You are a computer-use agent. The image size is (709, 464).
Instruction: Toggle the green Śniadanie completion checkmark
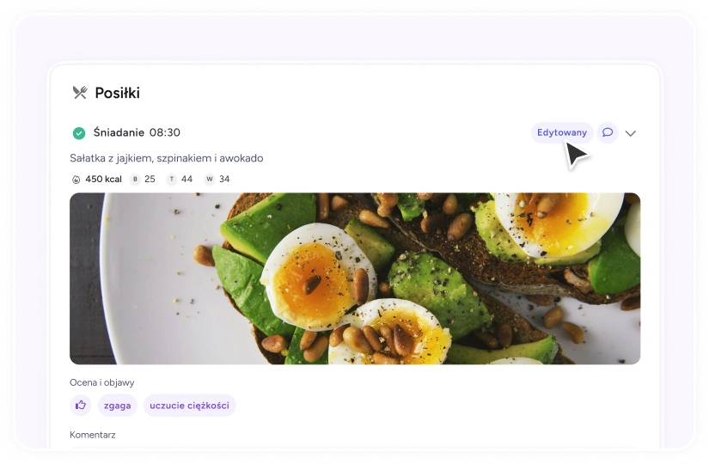pos(79,133)
